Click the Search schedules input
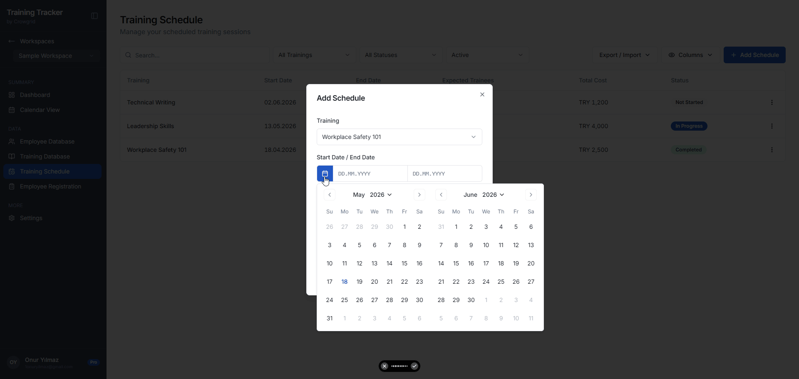The height and width of the screenshot is (379, 799). coord(195,55)
